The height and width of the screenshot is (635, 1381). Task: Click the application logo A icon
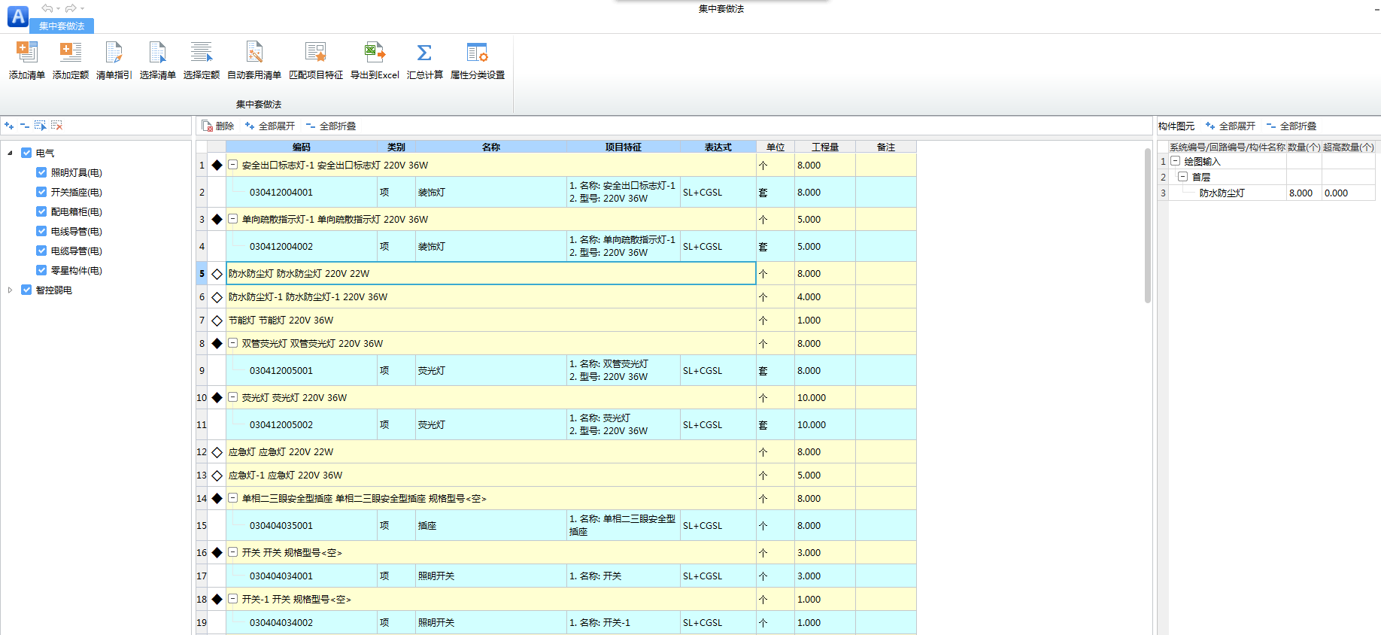tap(18, 16)
